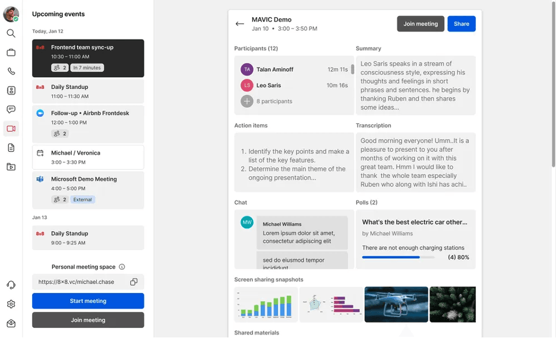Image resolution: width=556 pixels, height=338 pixels.
Task: Click the headset support icon
Action: click(x=11, y=285)
